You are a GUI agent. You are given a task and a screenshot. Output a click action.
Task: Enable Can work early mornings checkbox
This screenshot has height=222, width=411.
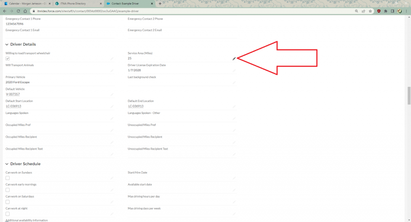[8, 190]
